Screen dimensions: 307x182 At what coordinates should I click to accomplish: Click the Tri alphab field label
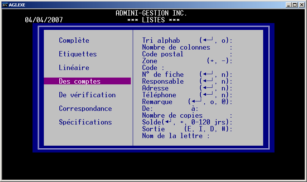pos(161,40)
